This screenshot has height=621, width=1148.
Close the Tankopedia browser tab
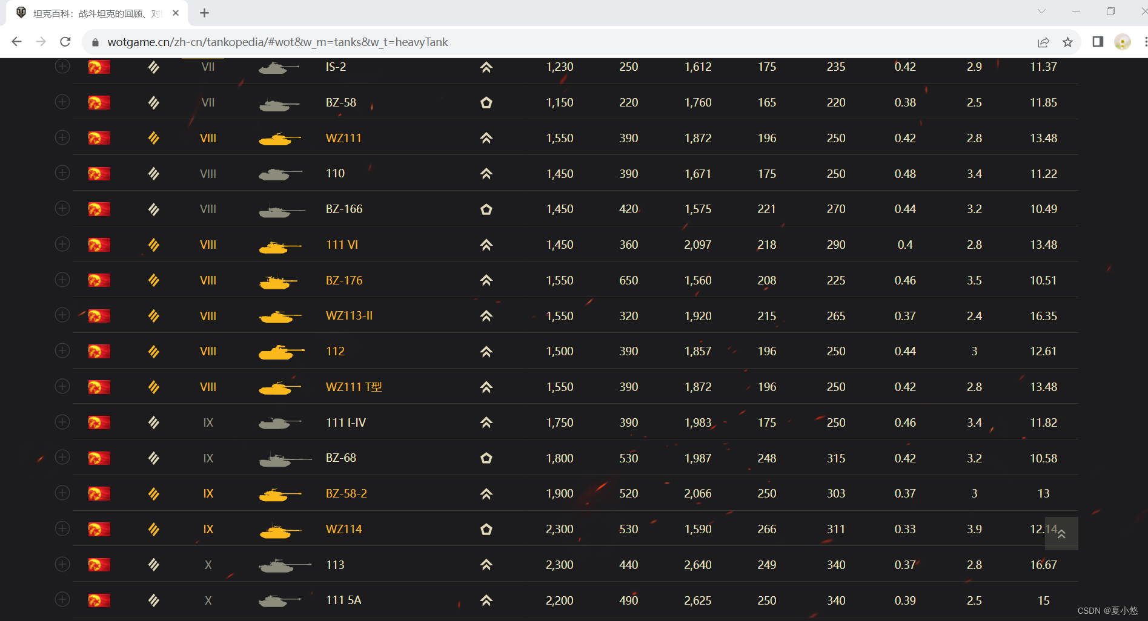(176, 13)
